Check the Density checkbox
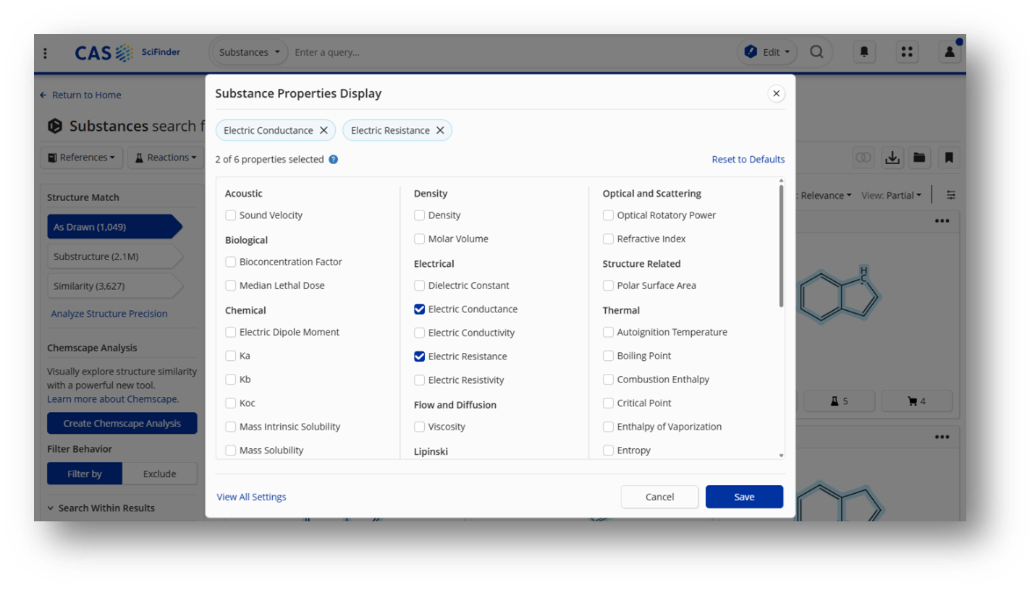 click(419, 215)
